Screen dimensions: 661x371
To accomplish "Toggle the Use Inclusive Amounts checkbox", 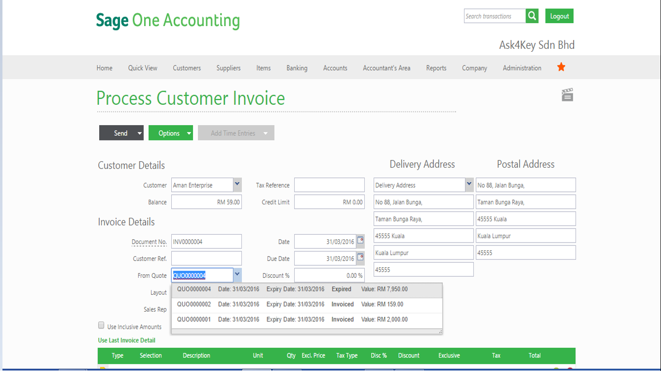I will (x=101, y=325).
